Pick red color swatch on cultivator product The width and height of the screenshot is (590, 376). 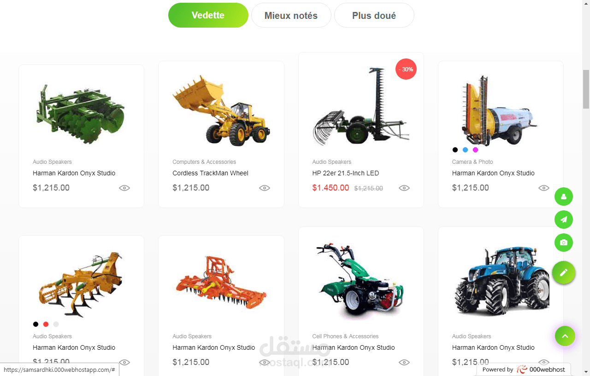[46, 324]
